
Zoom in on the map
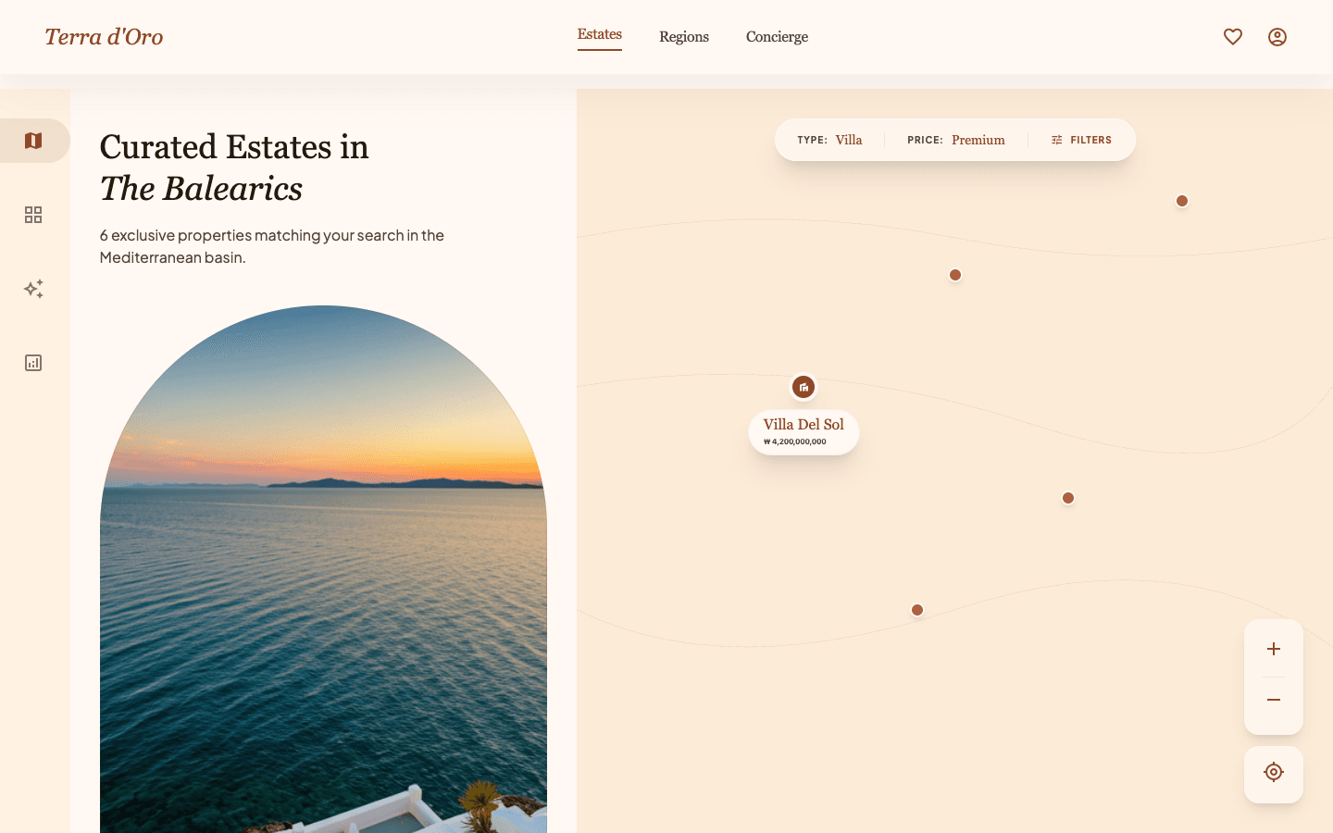coord(1273,649)
